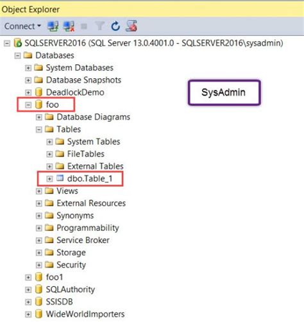Expand the External Tables folder
Screen dimensions: 304x322
click(49, 167)
